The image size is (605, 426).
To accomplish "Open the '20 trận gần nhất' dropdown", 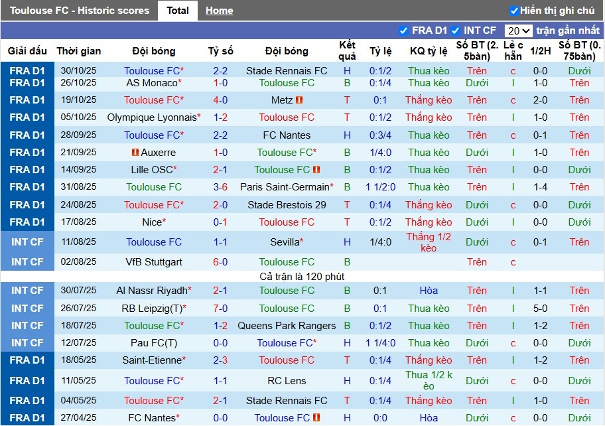I will (519, 31).
